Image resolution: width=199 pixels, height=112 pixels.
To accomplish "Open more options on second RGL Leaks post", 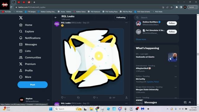I will (x=127, y=103).
